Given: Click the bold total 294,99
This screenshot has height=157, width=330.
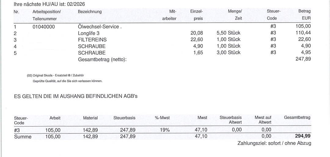Looking at the screenshot, I should [x=303, y=136].
